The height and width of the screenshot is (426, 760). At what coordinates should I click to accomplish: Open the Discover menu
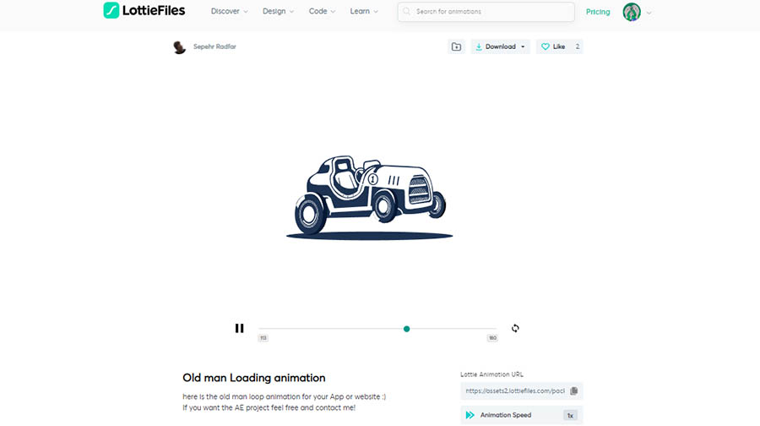229,12
